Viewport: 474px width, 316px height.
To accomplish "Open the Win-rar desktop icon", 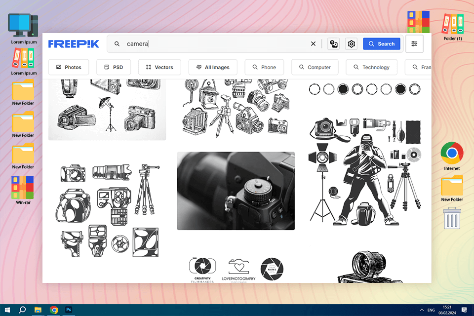I will 23,190.
